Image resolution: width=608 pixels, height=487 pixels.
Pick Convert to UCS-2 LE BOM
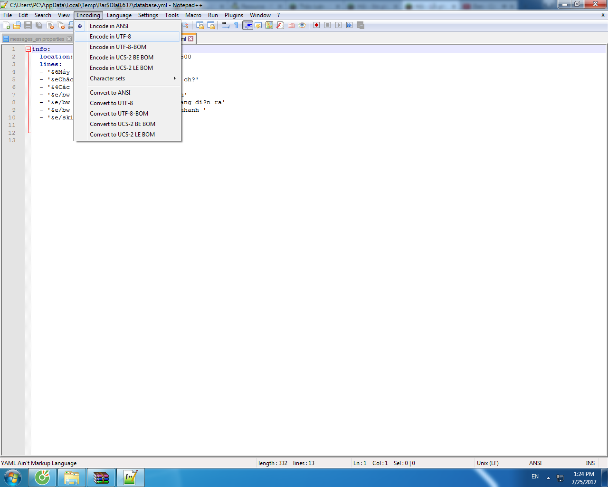(128, 135)
